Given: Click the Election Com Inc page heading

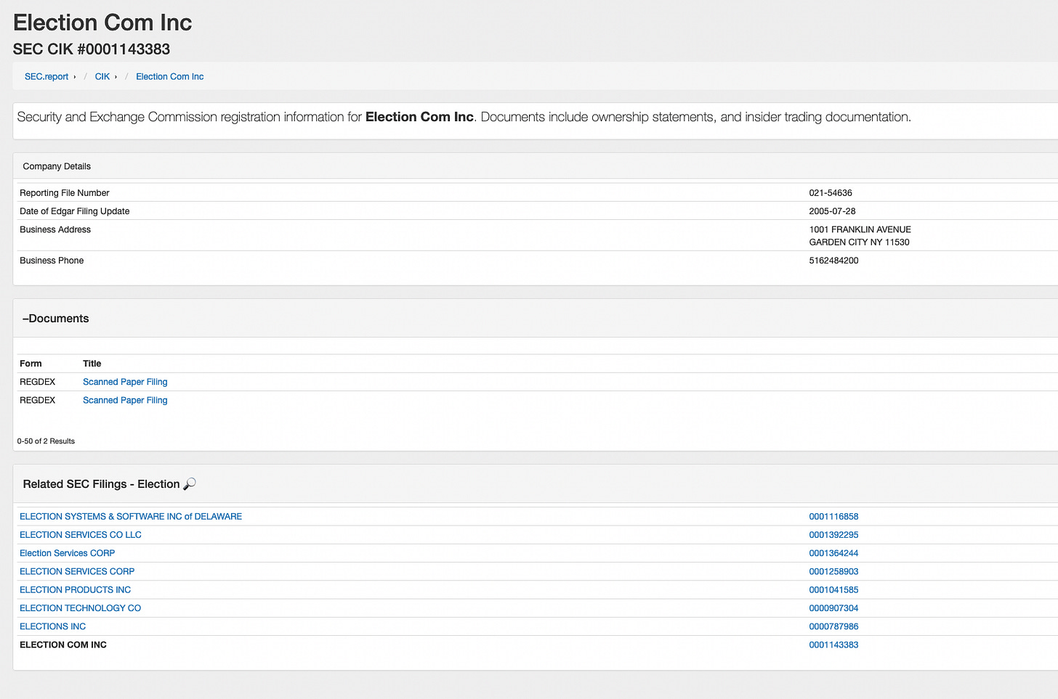Looking at the screenshot, I should pyautogui.click(x=102, y=23).
